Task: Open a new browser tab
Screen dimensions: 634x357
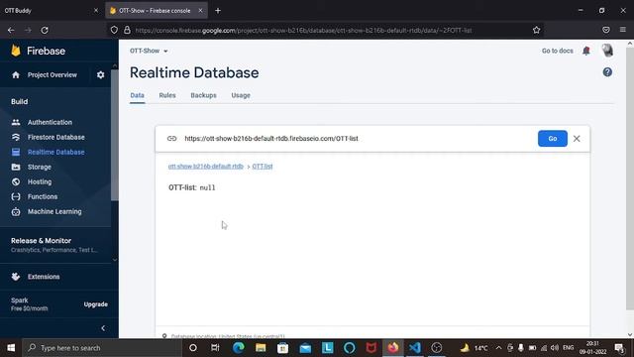Action: click(218, 11)
